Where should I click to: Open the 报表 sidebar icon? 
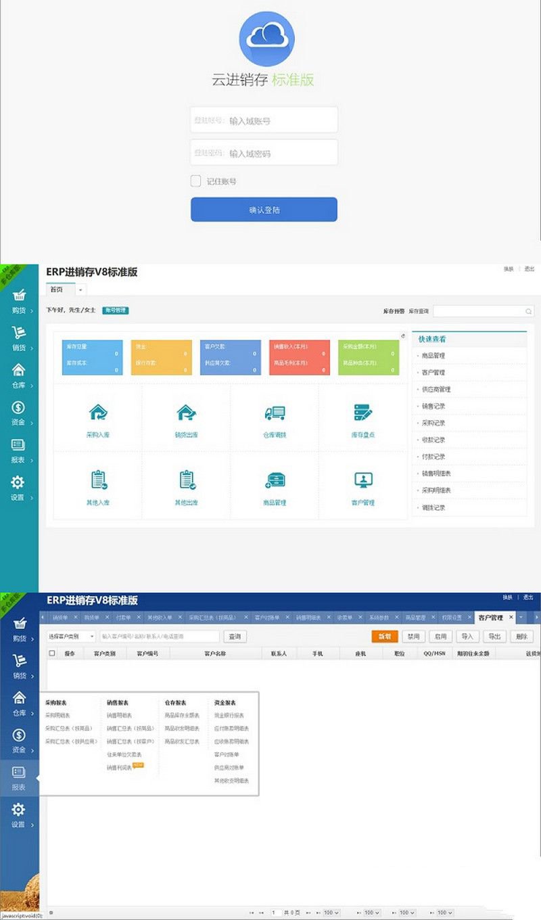coord(19,450)
